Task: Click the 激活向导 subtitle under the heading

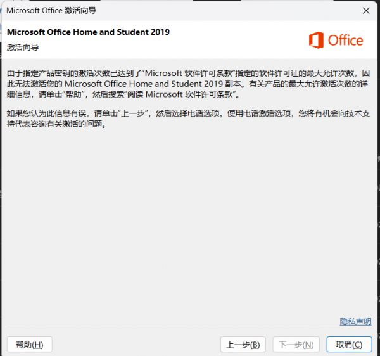Action: 23,48
